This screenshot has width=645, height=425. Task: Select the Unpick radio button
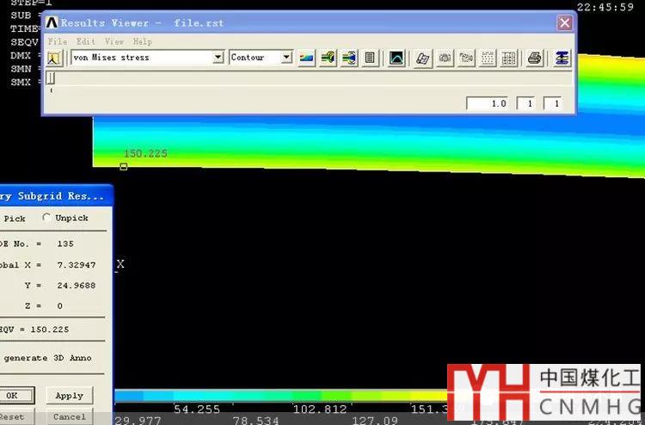[x=46, y=218]
